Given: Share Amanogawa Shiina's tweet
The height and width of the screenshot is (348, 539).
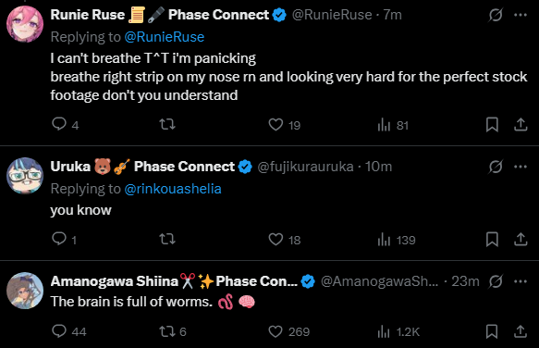Looking at the screenshot, I should point(521,331).
